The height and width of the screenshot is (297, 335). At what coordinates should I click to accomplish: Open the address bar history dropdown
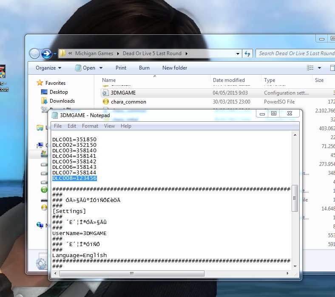(x=238, y=54)
